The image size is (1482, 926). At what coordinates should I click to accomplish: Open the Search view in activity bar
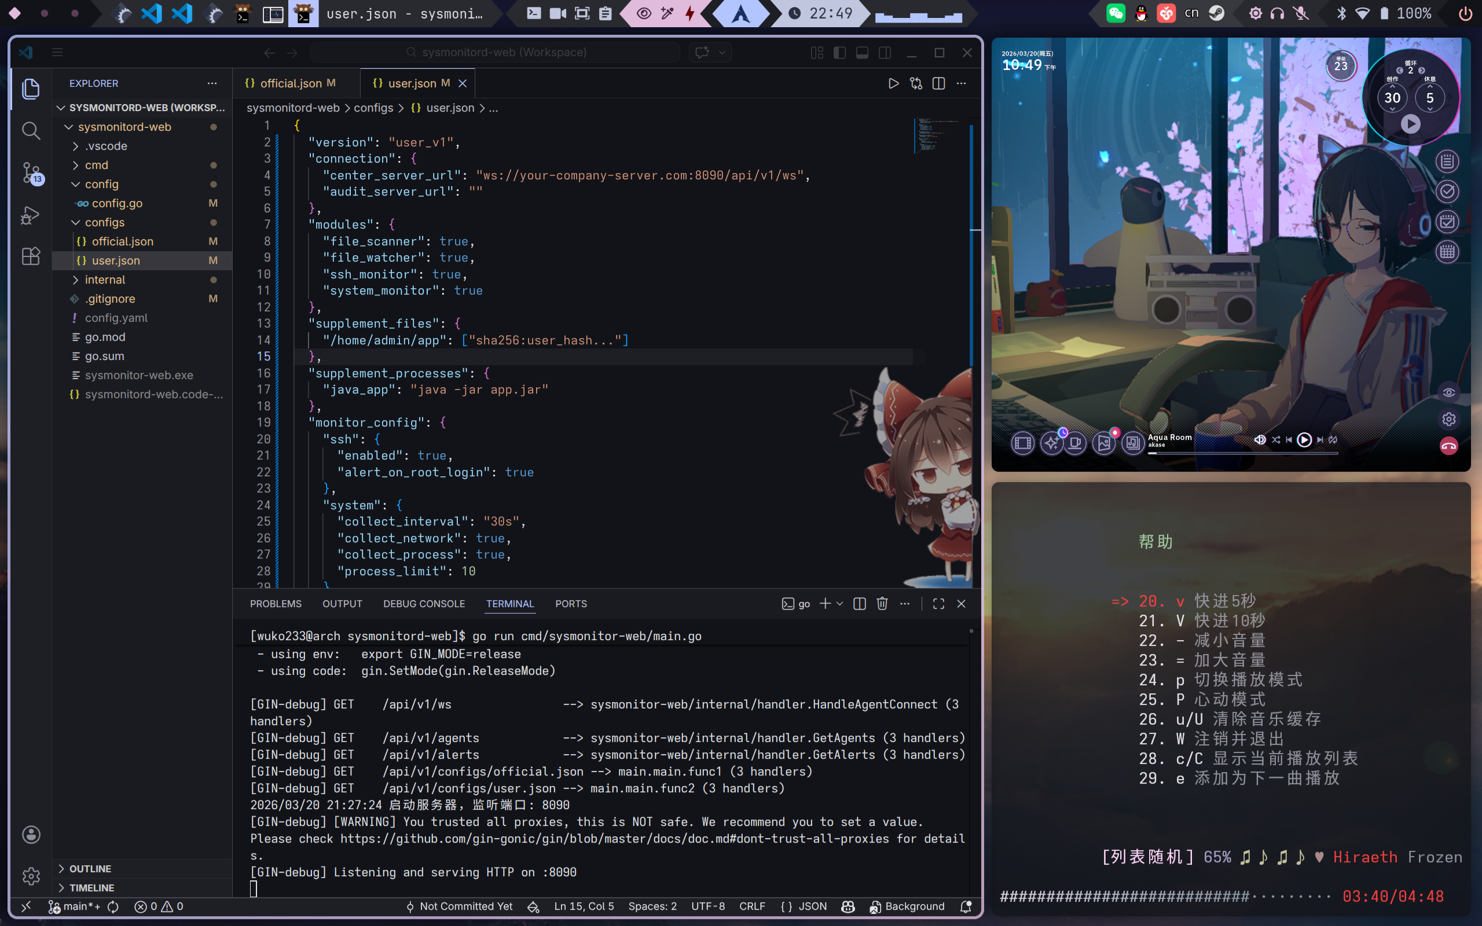pos(31,130)
